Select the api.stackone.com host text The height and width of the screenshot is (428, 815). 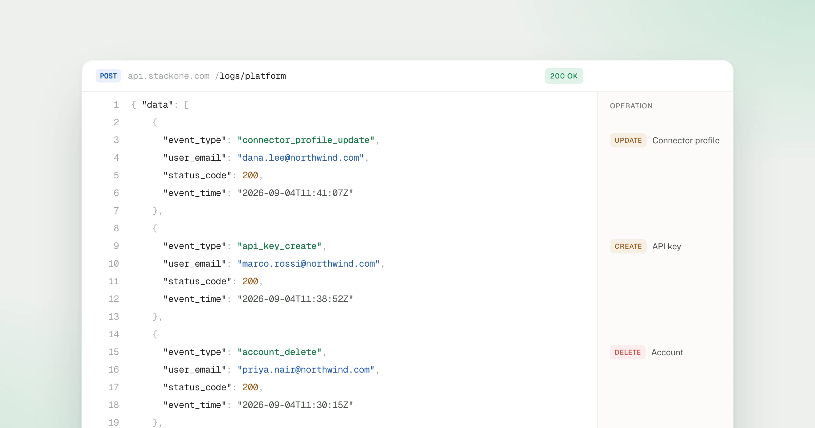click(x=168, y=76)
